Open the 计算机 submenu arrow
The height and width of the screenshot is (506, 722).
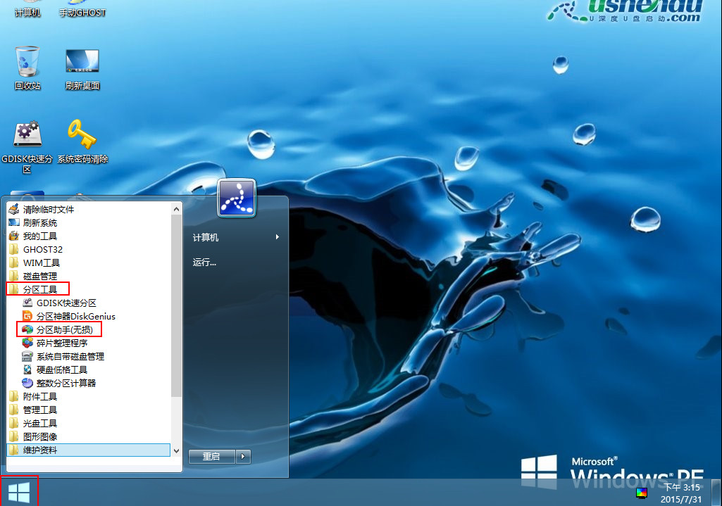point(278,237)
